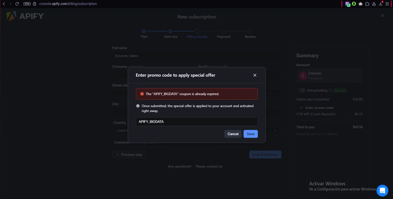The image size is (393, 199).
Task: Reload the page with the refresh icon
Action: point(17,4)
